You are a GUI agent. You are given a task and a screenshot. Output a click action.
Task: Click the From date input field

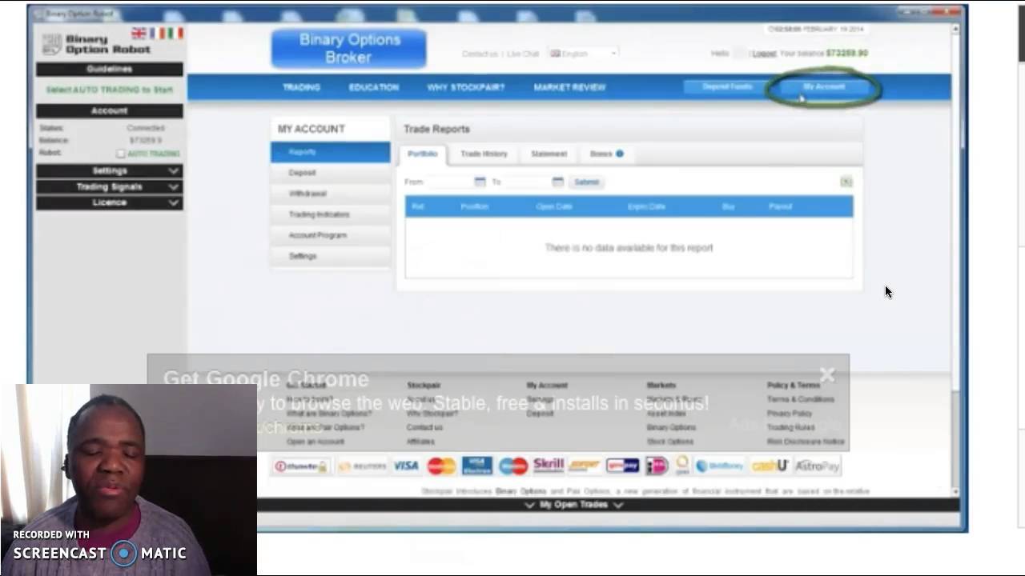tap(449, 182)
